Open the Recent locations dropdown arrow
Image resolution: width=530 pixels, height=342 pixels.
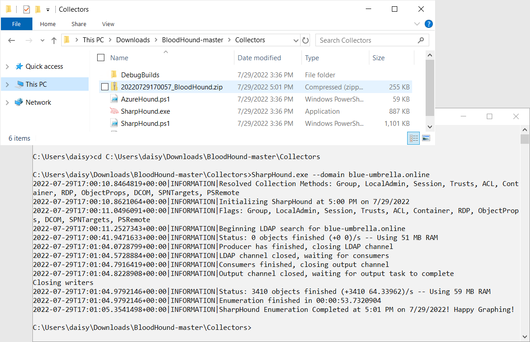(43, 40)
